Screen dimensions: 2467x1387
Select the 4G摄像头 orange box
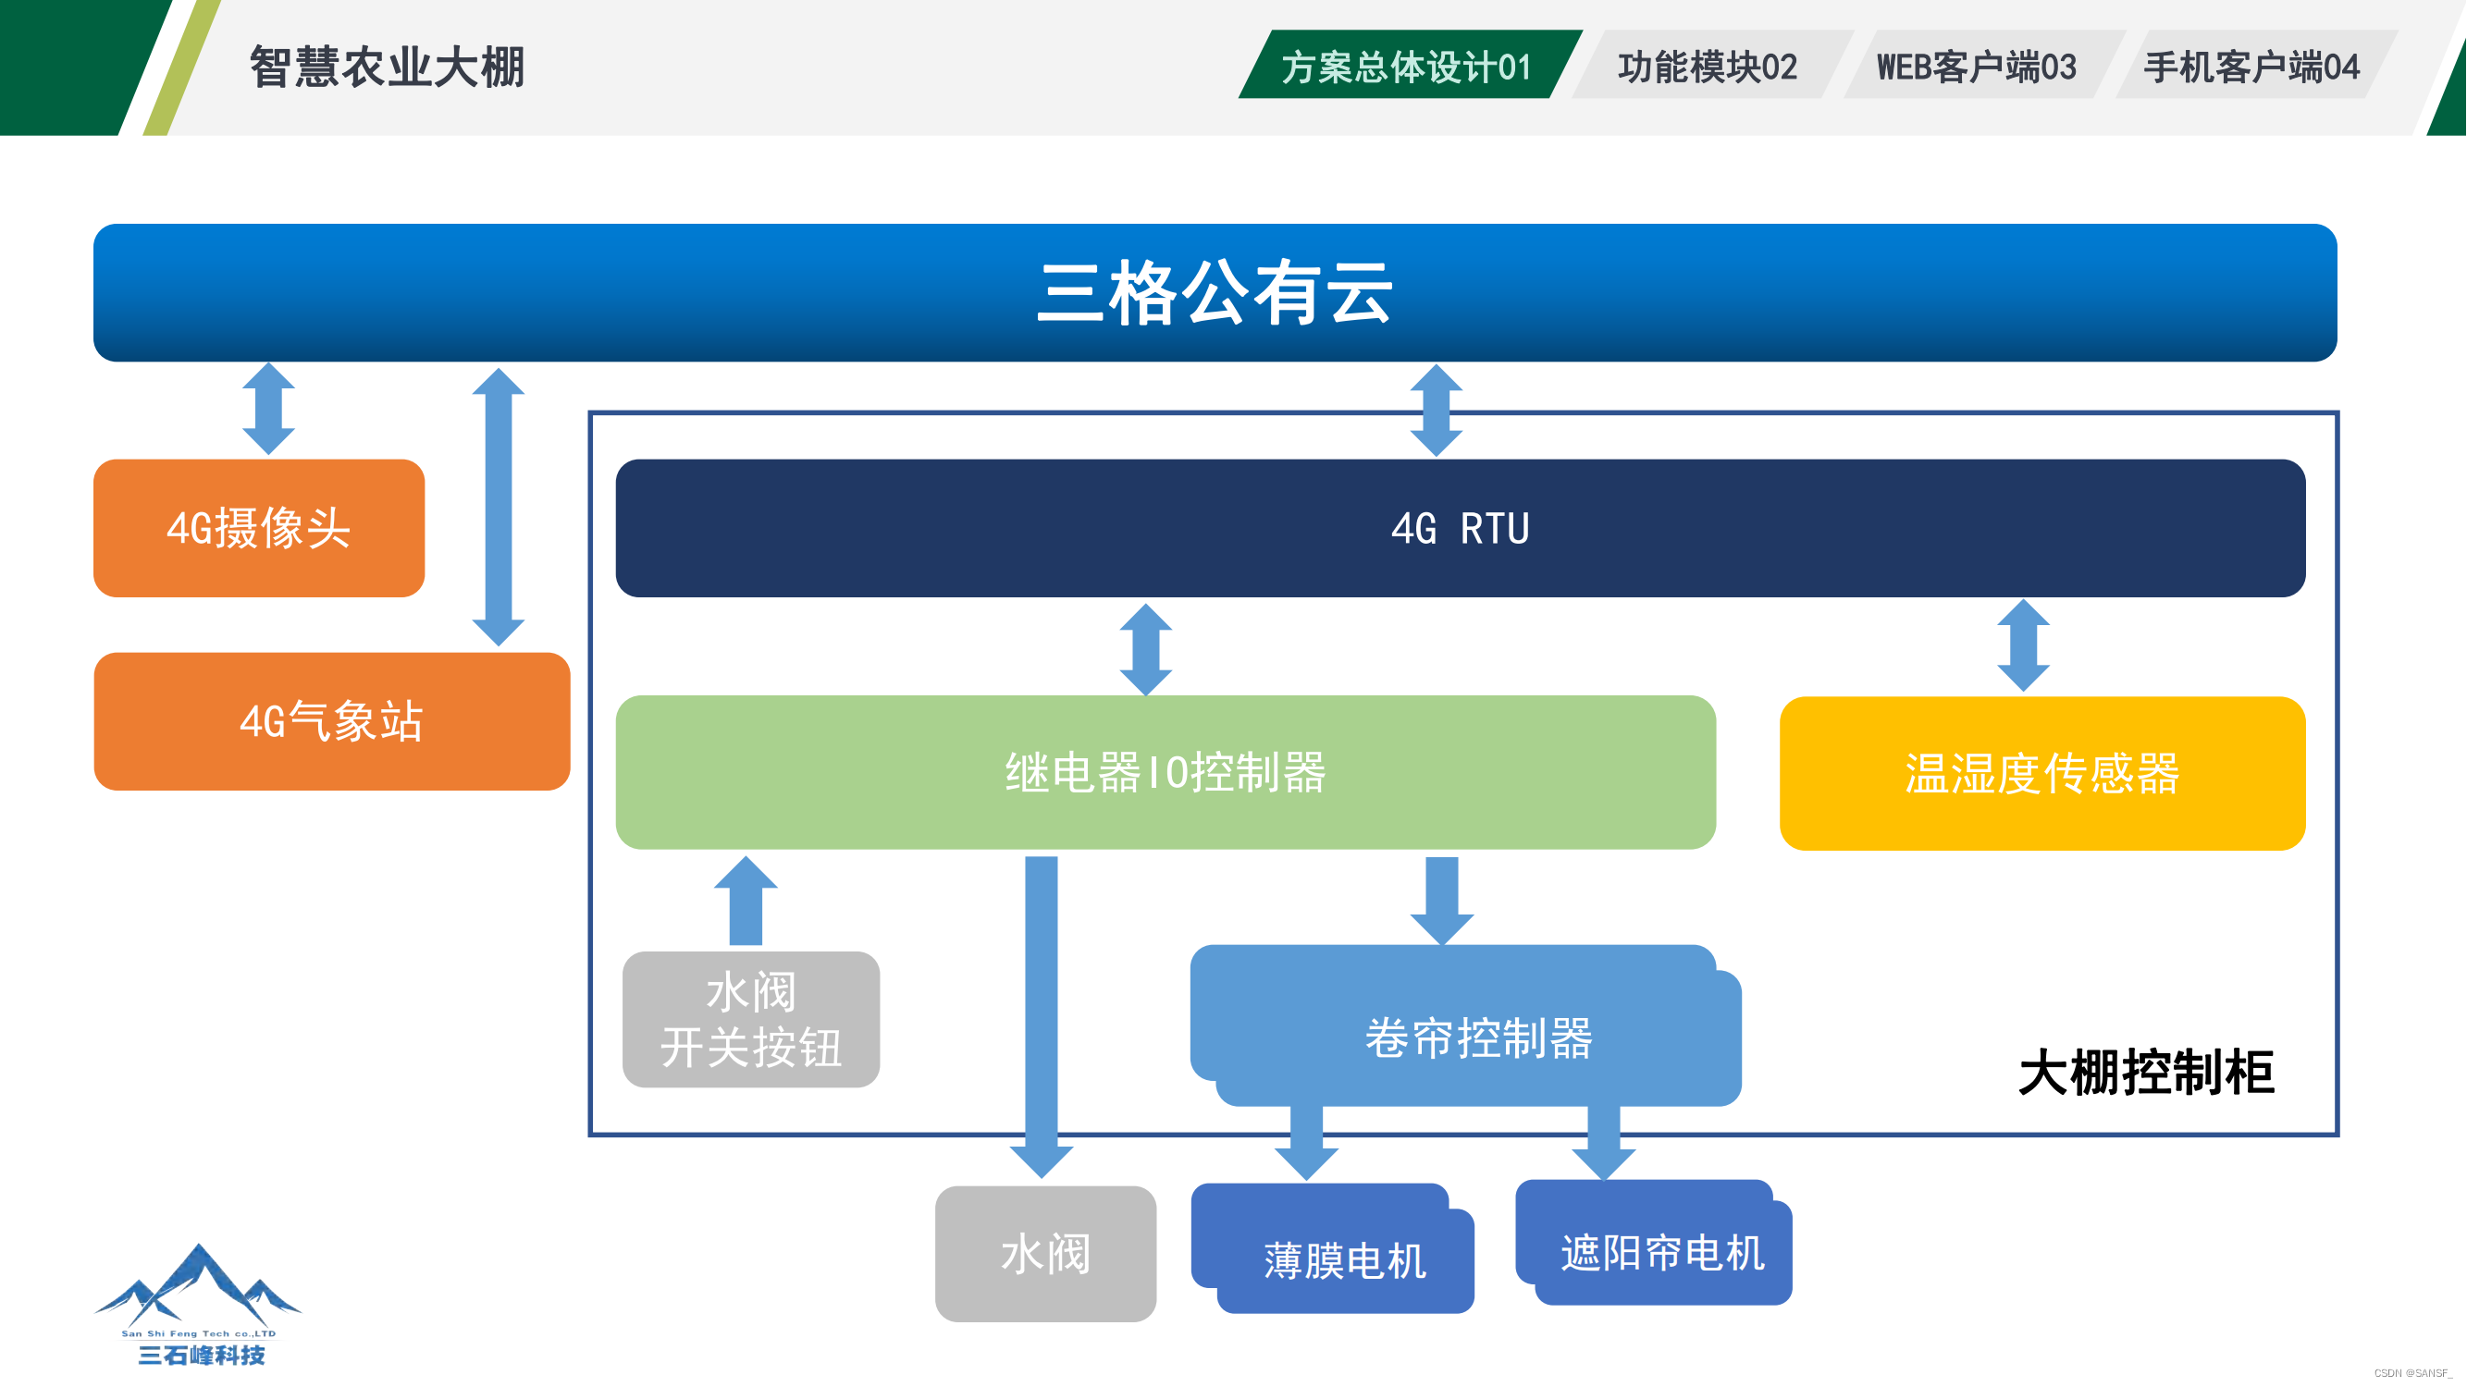[259, 528]
